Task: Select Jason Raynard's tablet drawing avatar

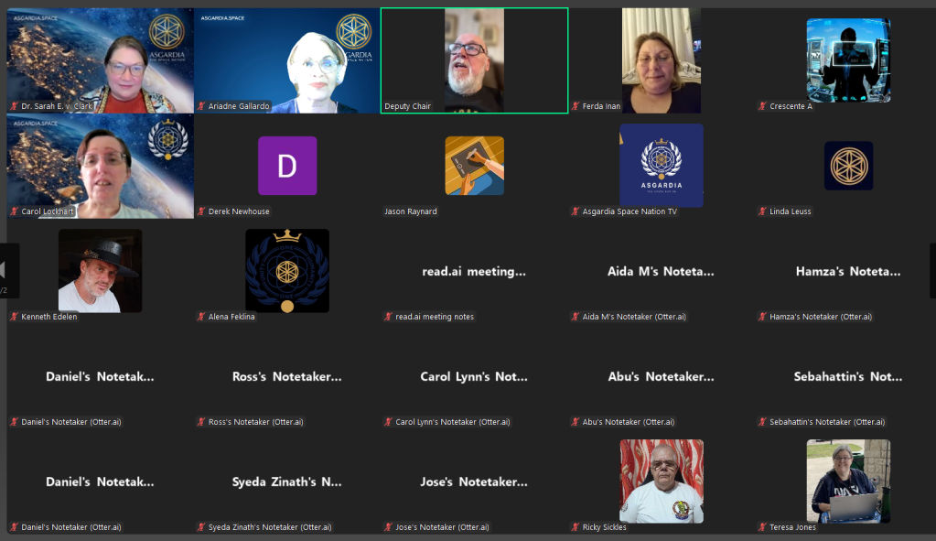Action: tap(474, 166)
